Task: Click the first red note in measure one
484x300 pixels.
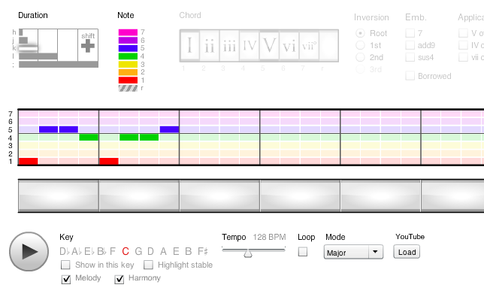Action: [29, 161]
